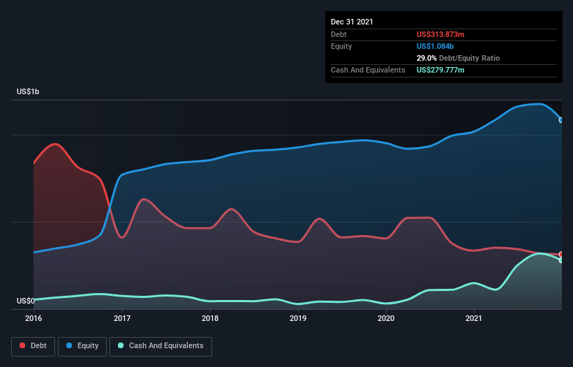Screen dimensions: 573x367
Task: Click the Debt label in tooltip
Action: click(338, 34)
